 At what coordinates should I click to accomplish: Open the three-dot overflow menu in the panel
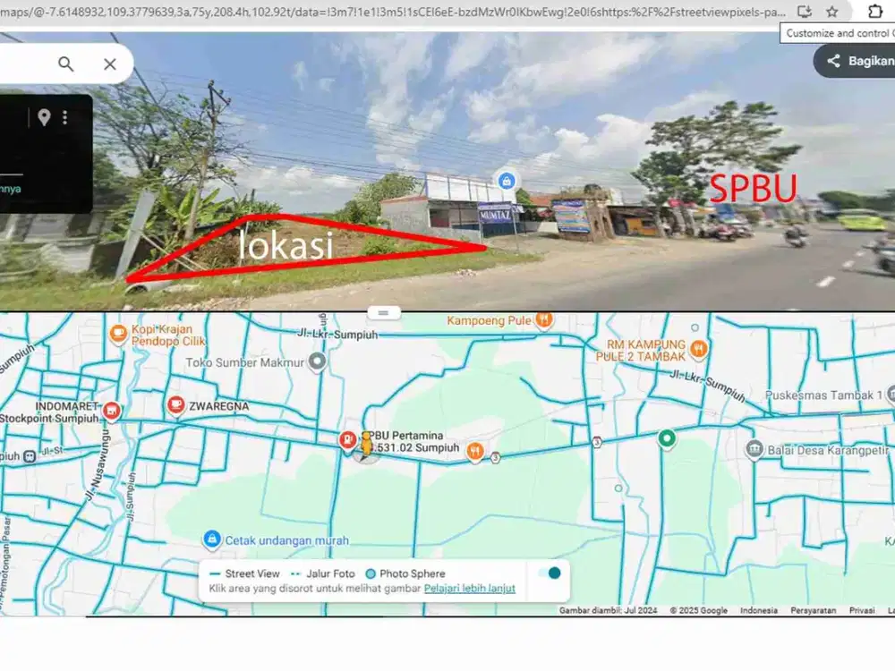click(x=65, y=116)
